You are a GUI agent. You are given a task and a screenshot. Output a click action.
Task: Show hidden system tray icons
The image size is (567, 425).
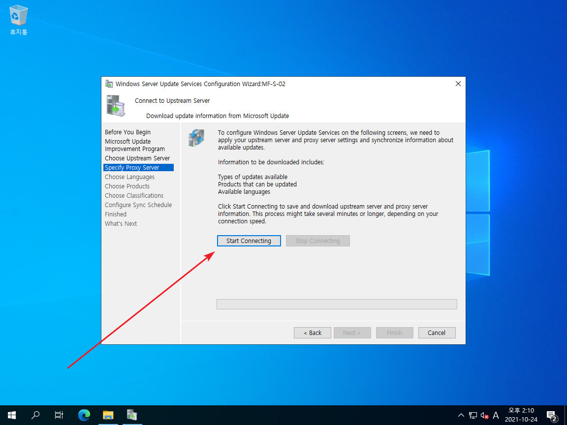pos(461,415)
